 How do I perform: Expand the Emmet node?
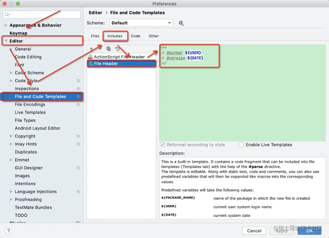point(11,160)
